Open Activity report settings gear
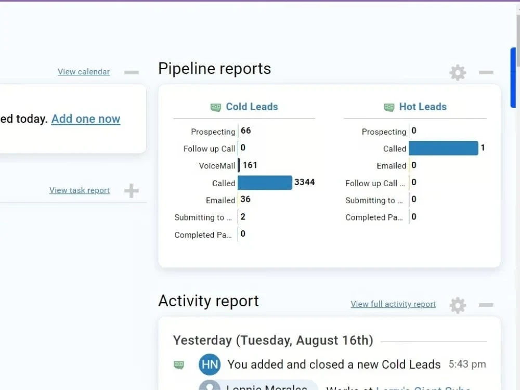Image resolution: width=520 pixels, height=390 pixels. tap(458, 305)
